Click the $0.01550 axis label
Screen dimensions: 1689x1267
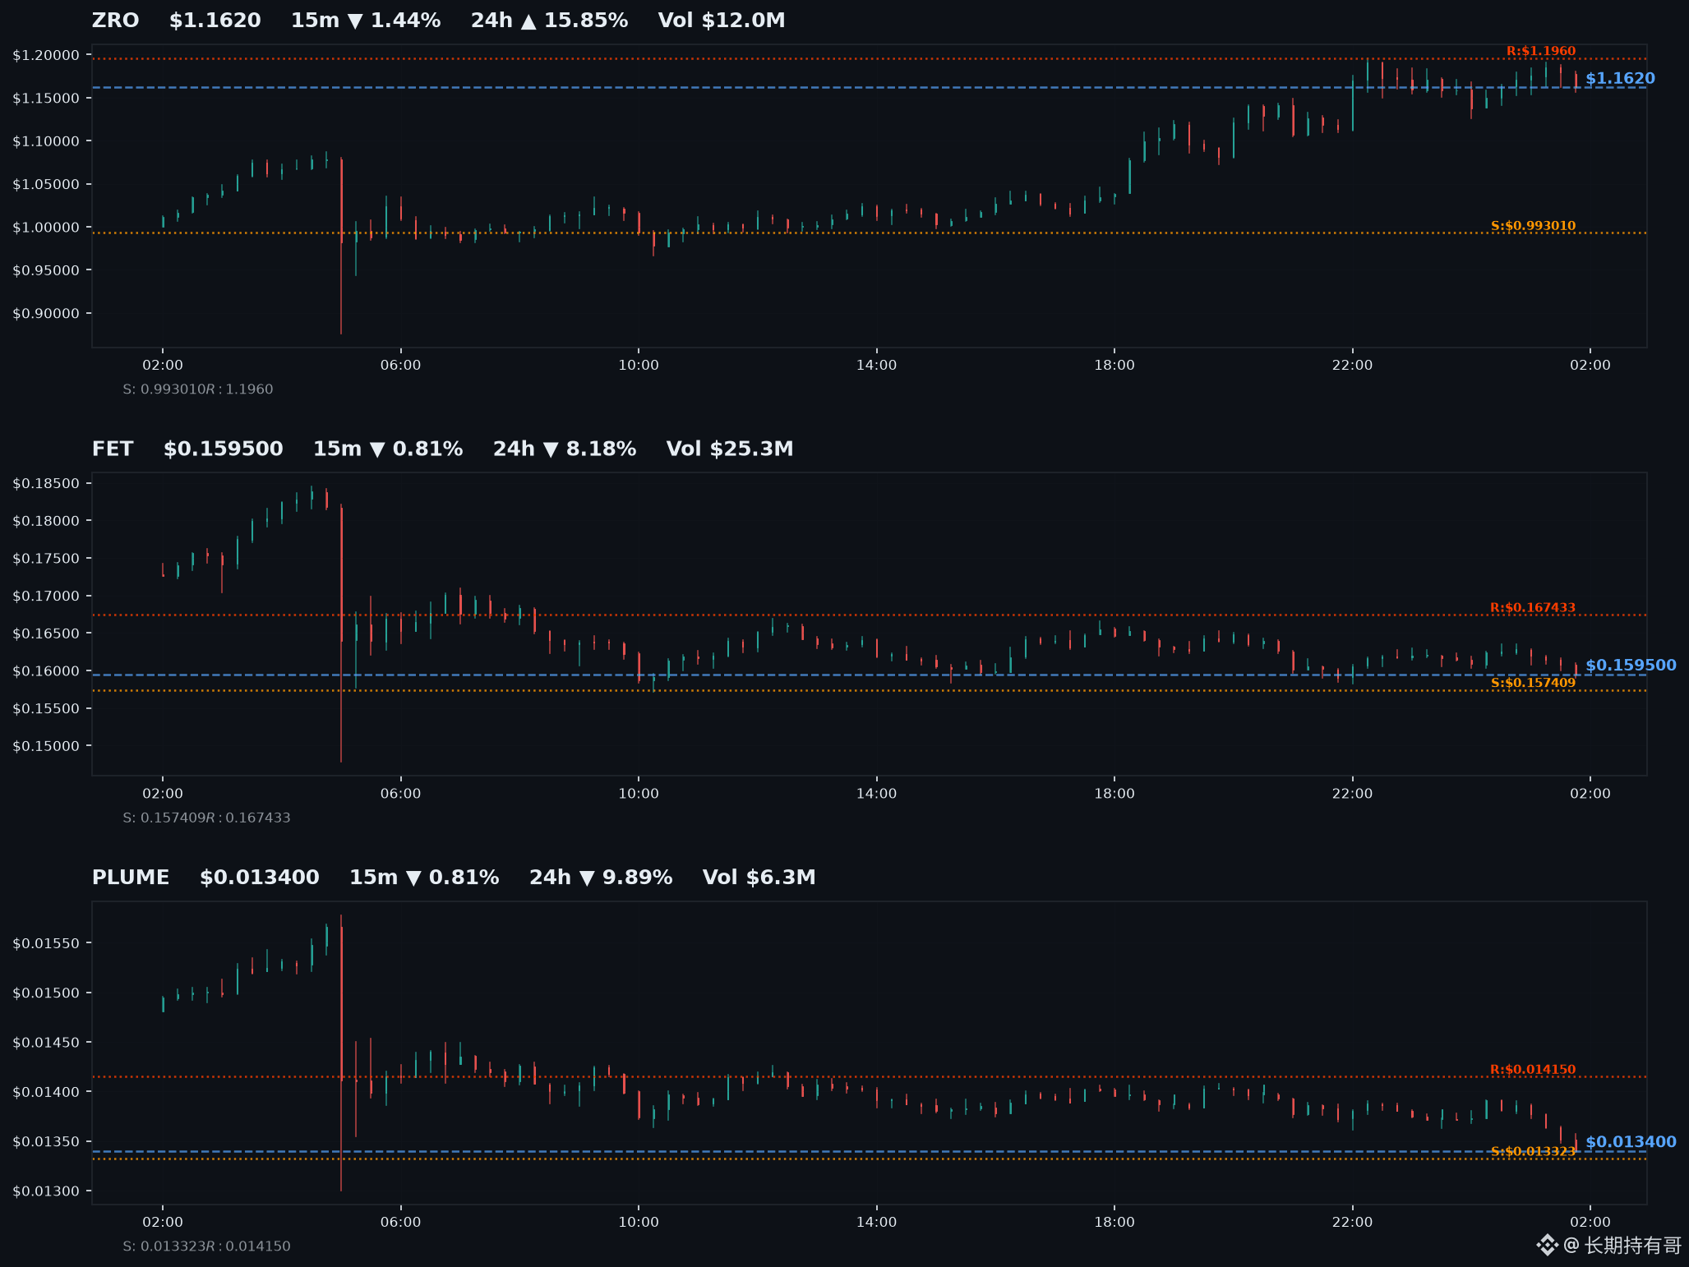tap(46, 943)
